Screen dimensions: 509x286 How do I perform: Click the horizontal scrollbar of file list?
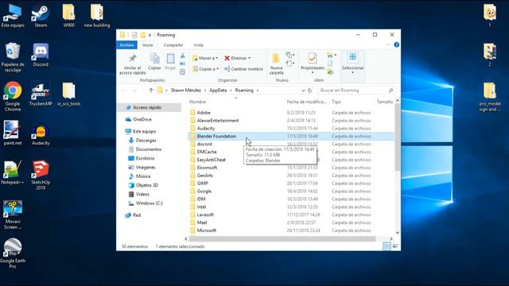pyautogui.click(x=282, y=238)
